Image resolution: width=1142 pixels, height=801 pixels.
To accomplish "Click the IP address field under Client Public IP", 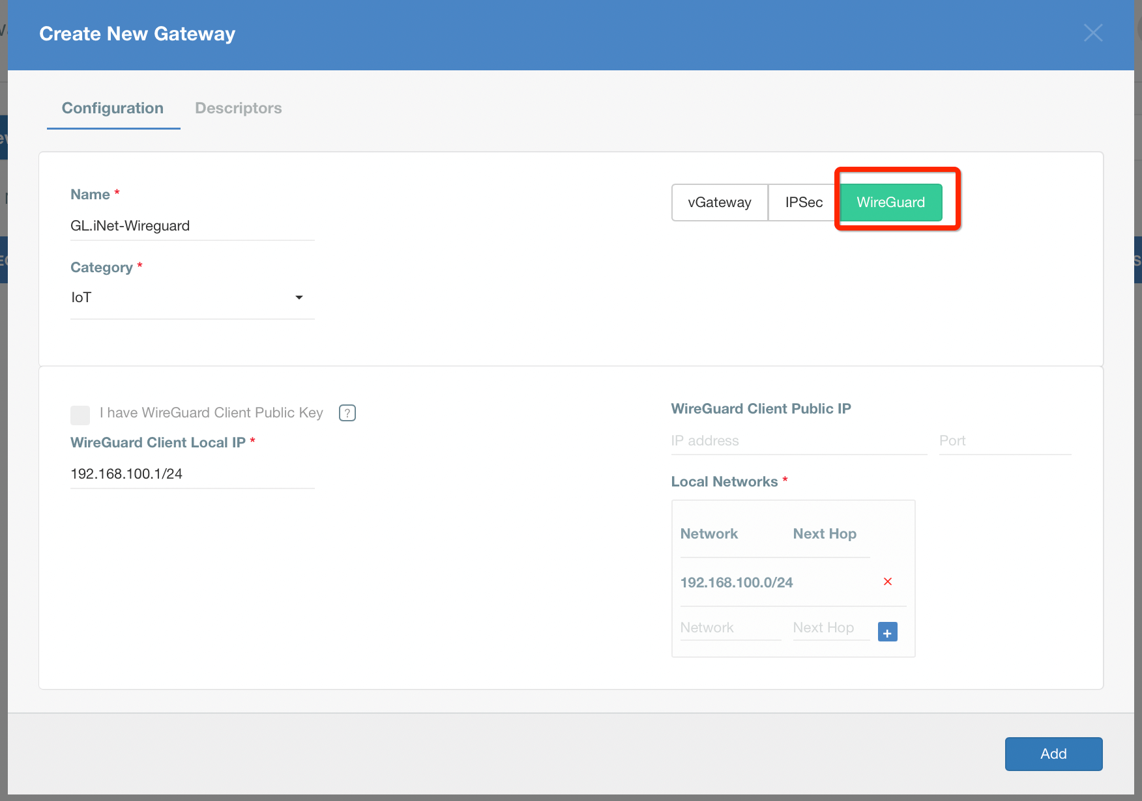I will 798,441.
